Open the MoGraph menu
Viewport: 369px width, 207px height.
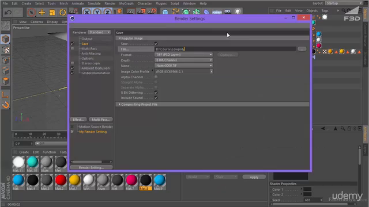point(126,3)
